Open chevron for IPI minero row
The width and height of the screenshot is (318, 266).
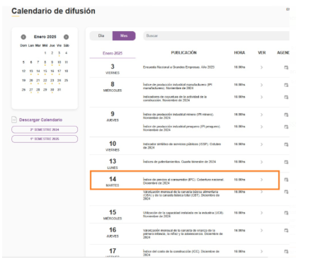point(261,115)
